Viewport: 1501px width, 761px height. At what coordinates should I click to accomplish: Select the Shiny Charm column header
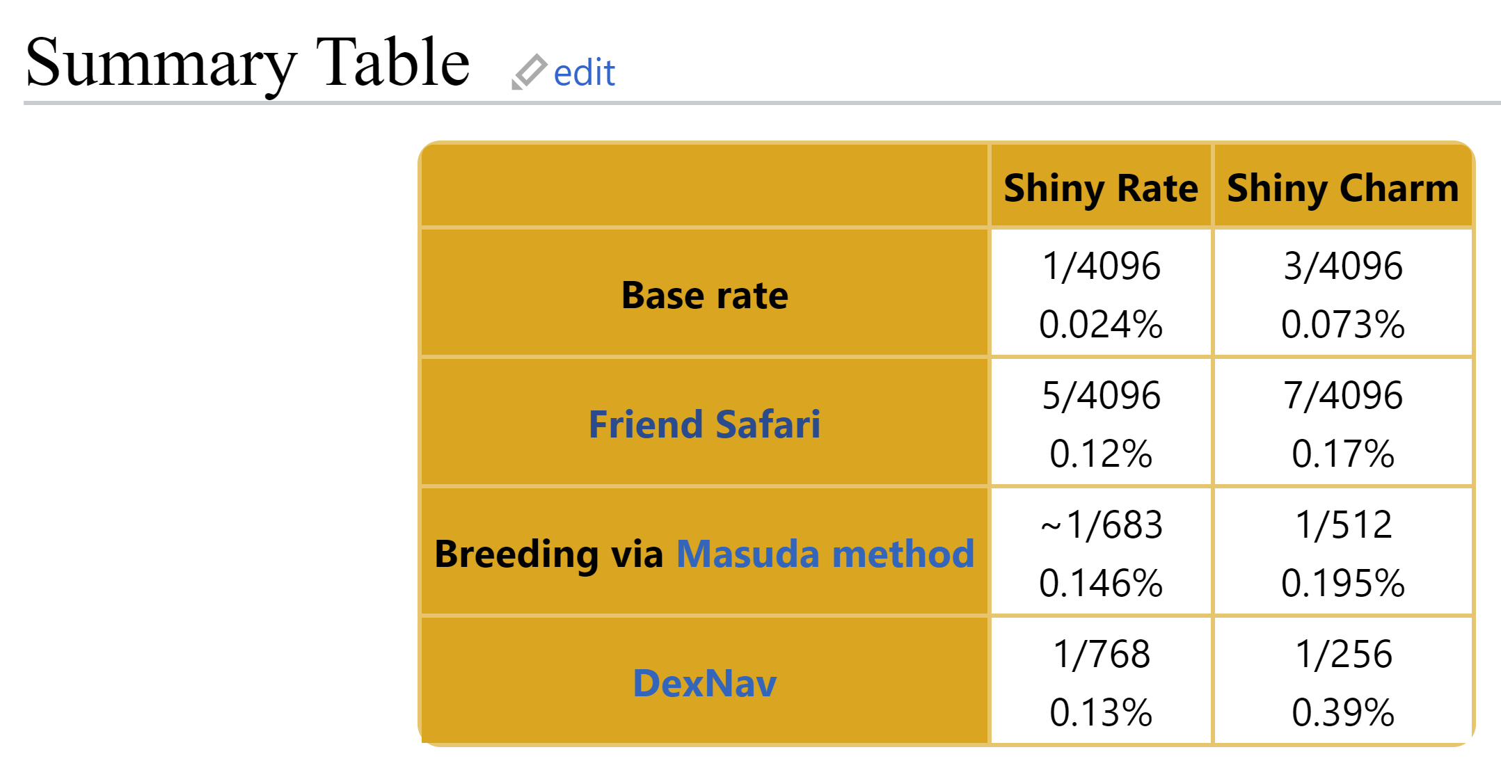coord(1342,186)
